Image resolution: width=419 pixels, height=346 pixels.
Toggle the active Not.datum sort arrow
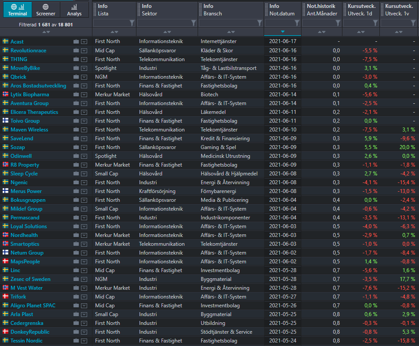(283, 32)
